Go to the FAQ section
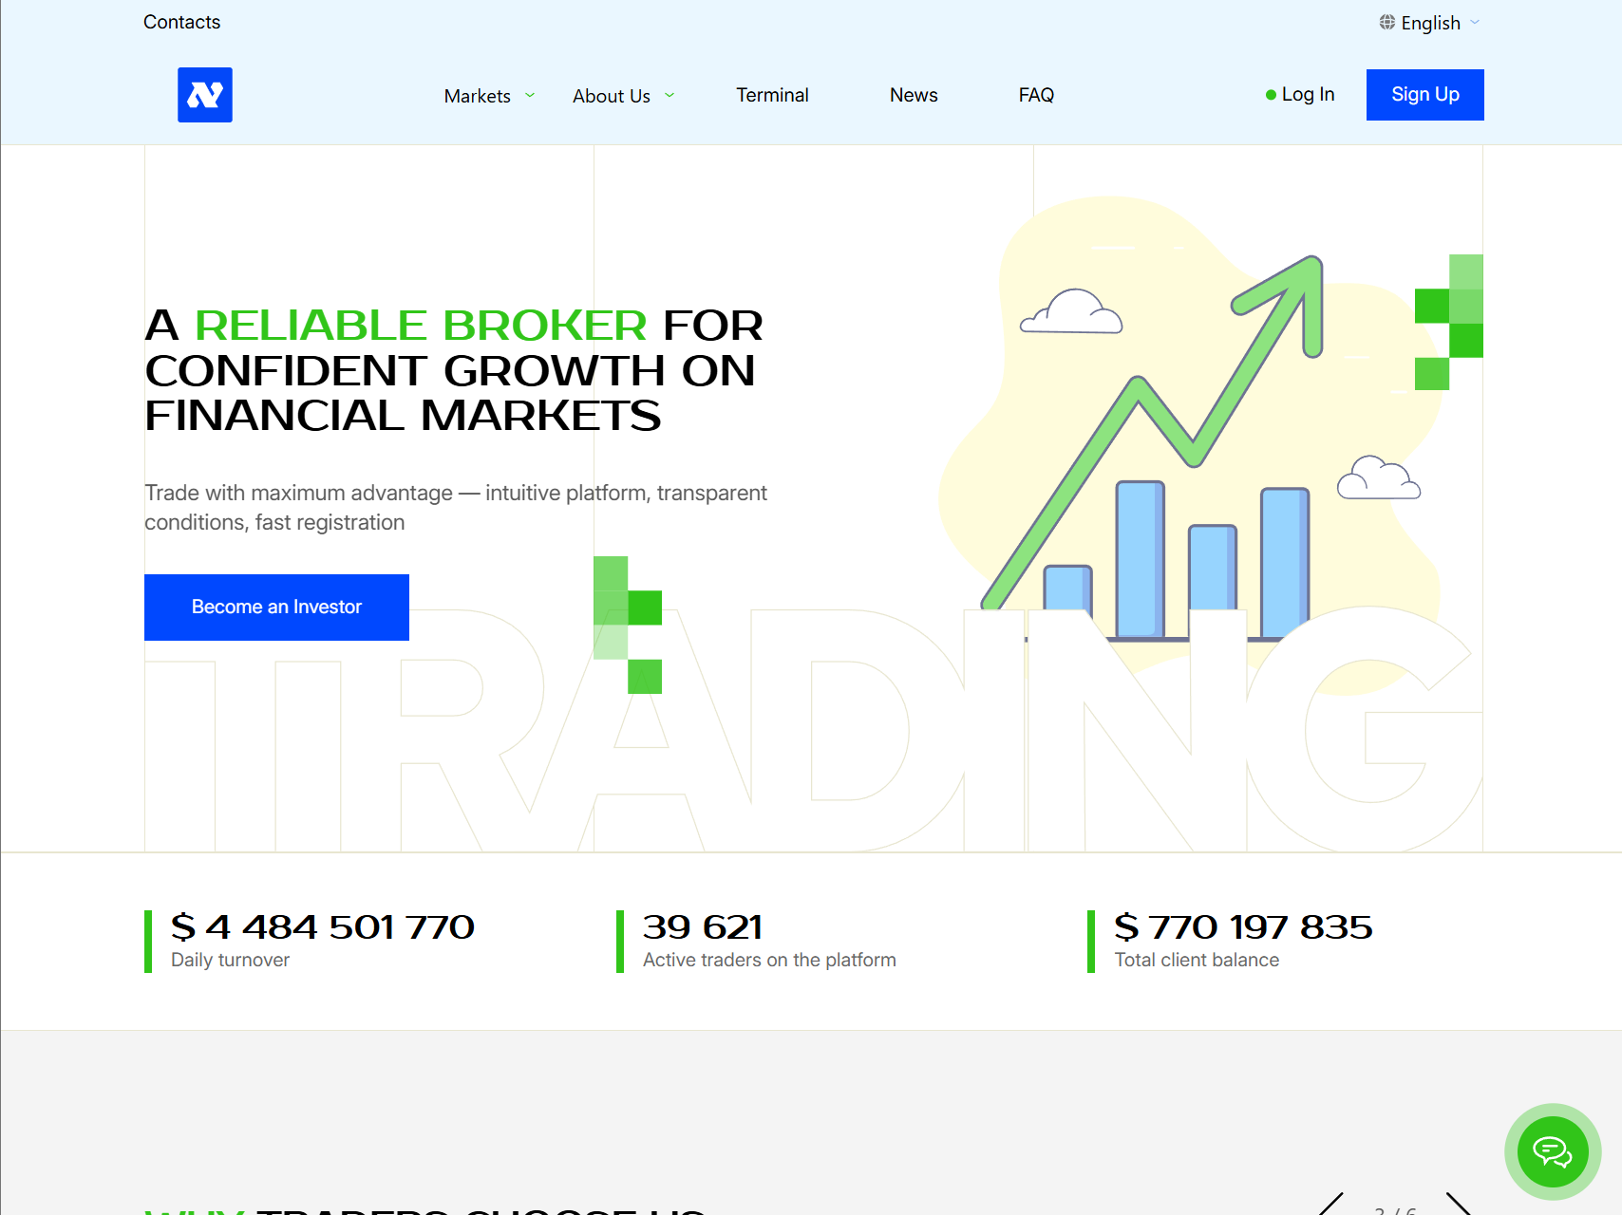Viewport: 1622px width, 1215px height. pyautogui.click(x=1035, y=95)
